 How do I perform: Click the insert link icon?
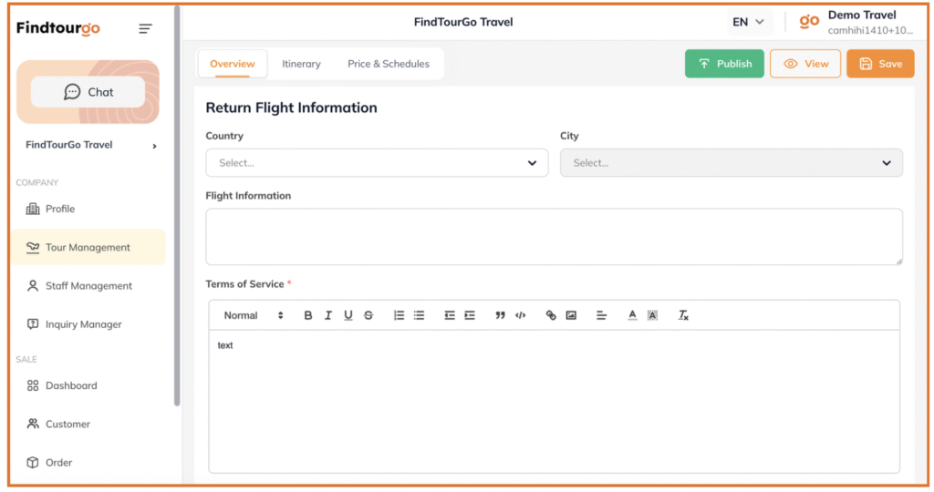(551, 315)
